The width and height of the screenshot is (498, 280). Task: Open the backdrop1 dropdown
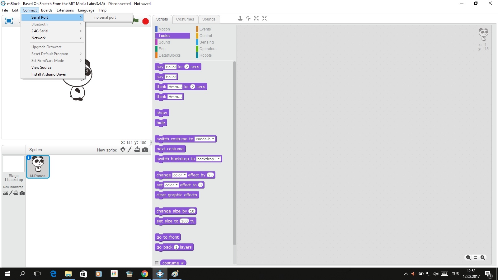tap(209, 159)
